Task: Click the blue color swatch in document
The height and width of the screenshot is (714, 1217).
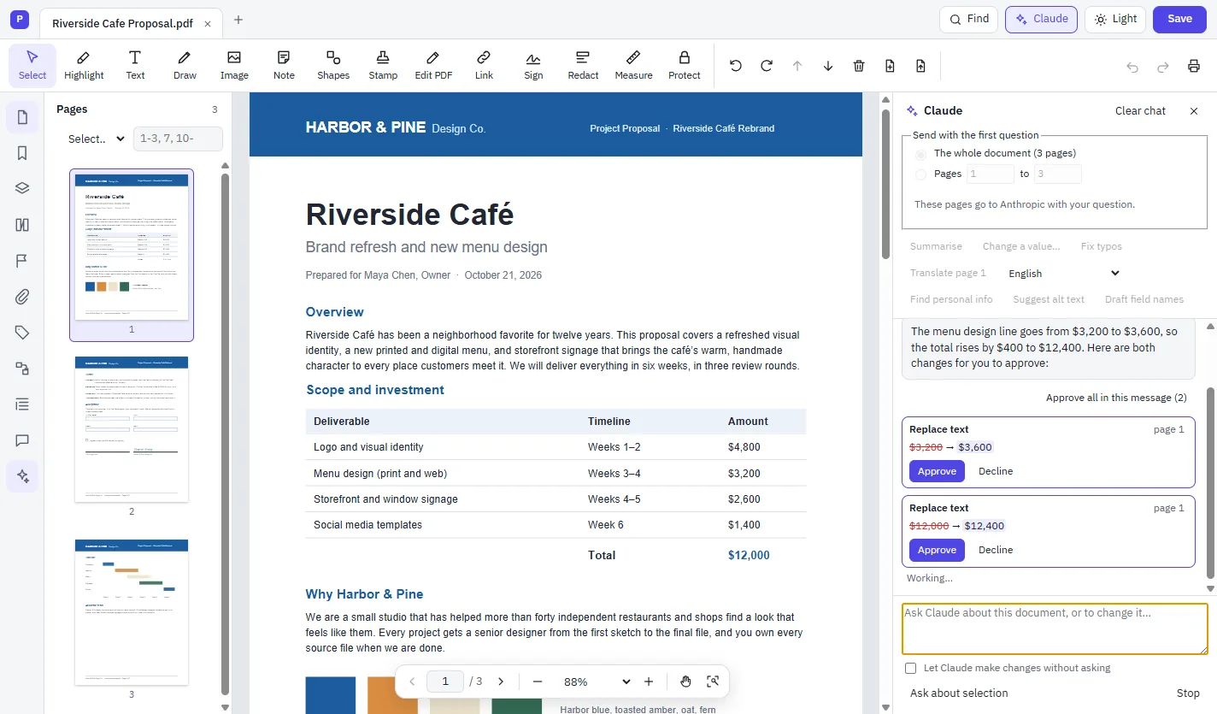Action: [x=331, y=695]
